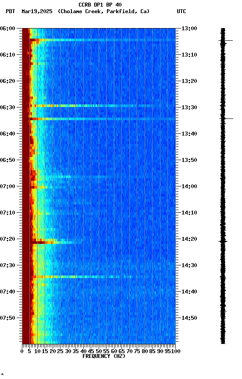
Task: Click the "15" frequency axis label
Action: (x=45, y=351)
